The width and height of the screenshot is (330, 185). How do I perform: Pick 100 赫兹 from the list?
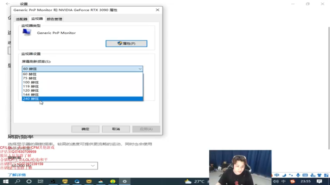point(82,82)
